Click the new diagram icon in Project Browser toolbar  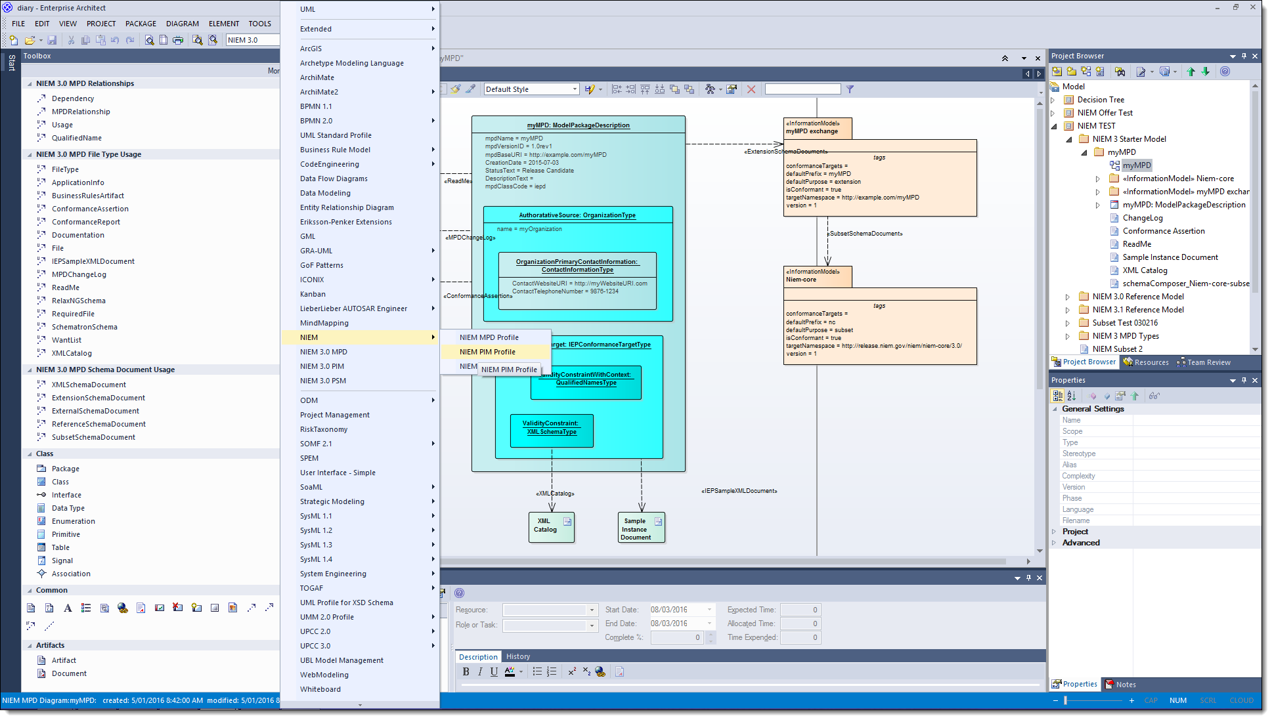[1086, 72]
